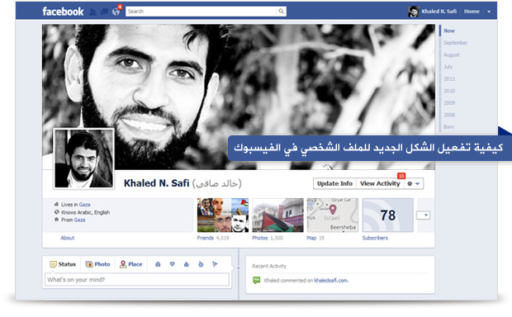
Task: Open the gear settings dropdown on profile
Action: pos(414,184)
